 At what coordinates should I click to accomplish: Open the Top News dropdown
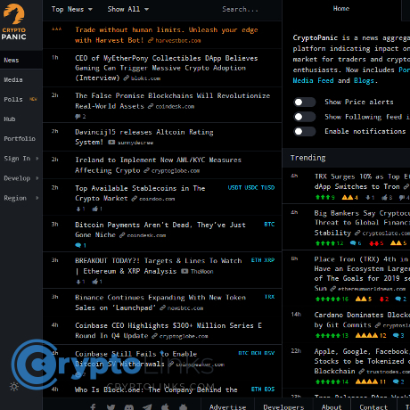(x=72, y=9)
